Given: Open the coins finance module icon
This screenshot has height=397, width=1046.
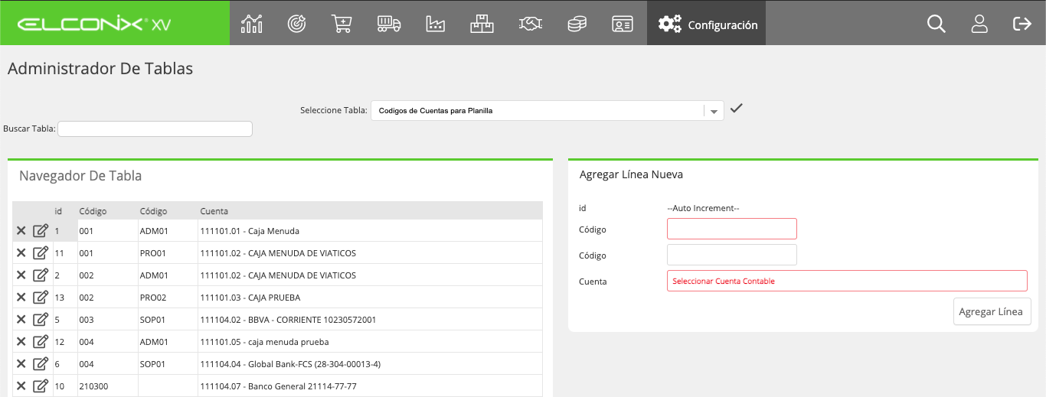Looking at the screenshot, I should pos(577,24).
